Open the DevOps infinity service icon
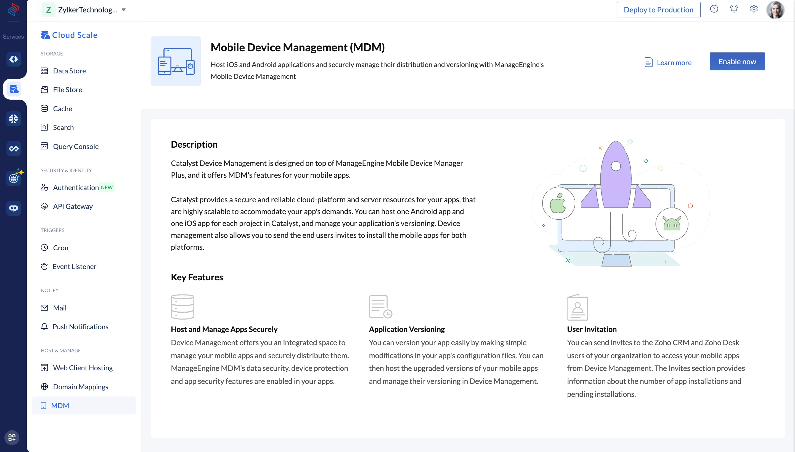 (13, 148)
